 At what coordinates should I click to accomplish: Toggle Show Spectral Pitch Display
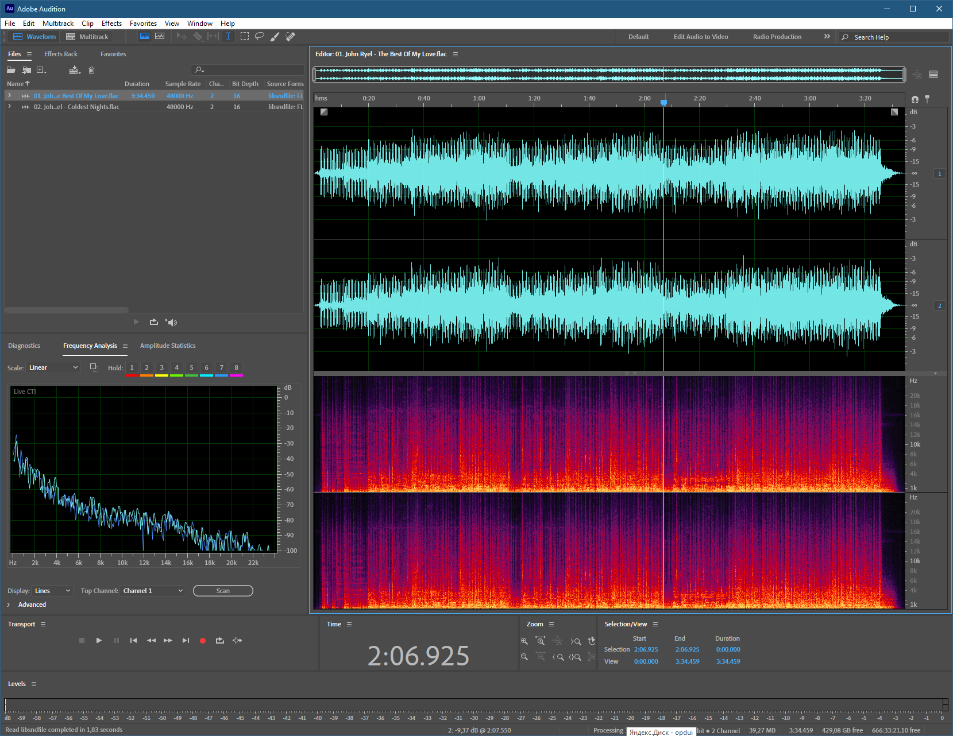coord(160,36)
